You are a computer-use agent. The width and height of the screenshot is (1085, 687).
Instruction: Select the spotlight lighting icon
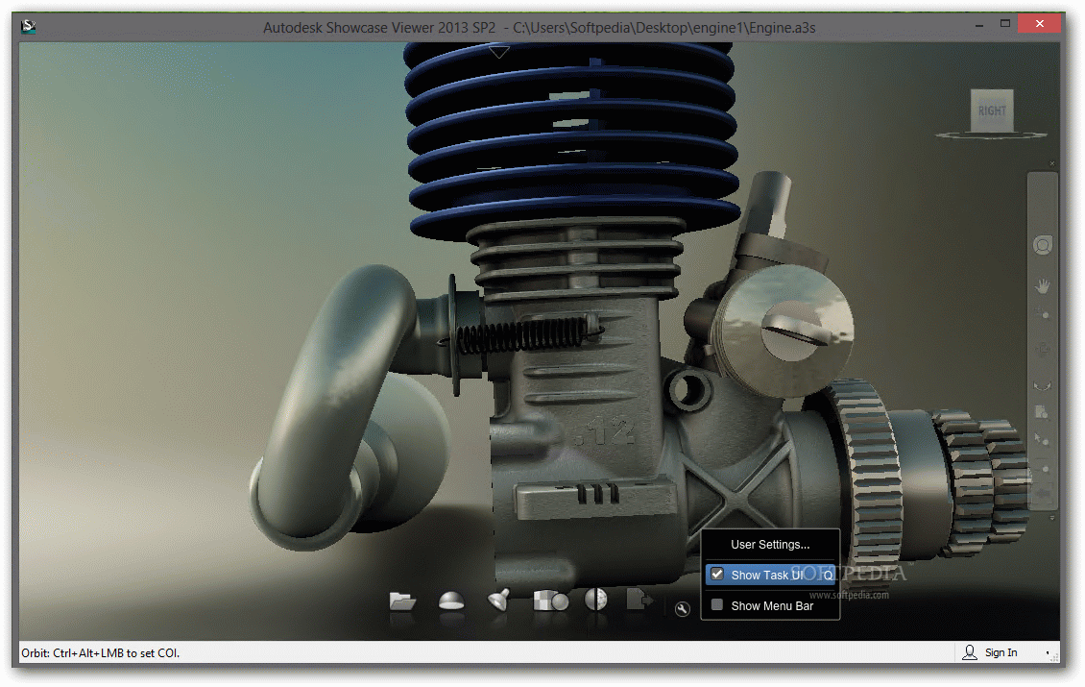point(499,600)
